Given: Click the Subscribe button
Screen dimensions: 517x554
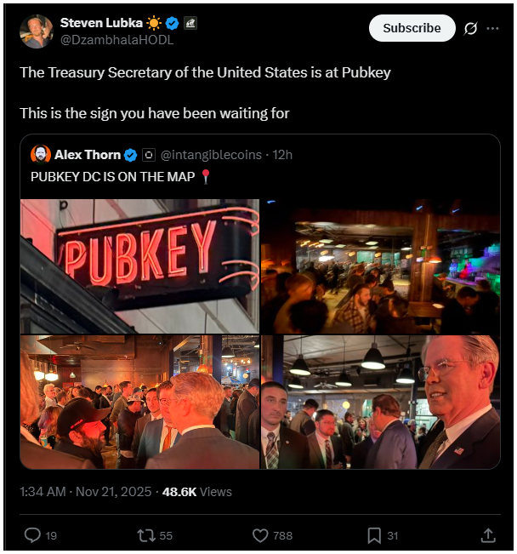Looking at the screenshot, I should pyautogui.click(x=412, y=28).
